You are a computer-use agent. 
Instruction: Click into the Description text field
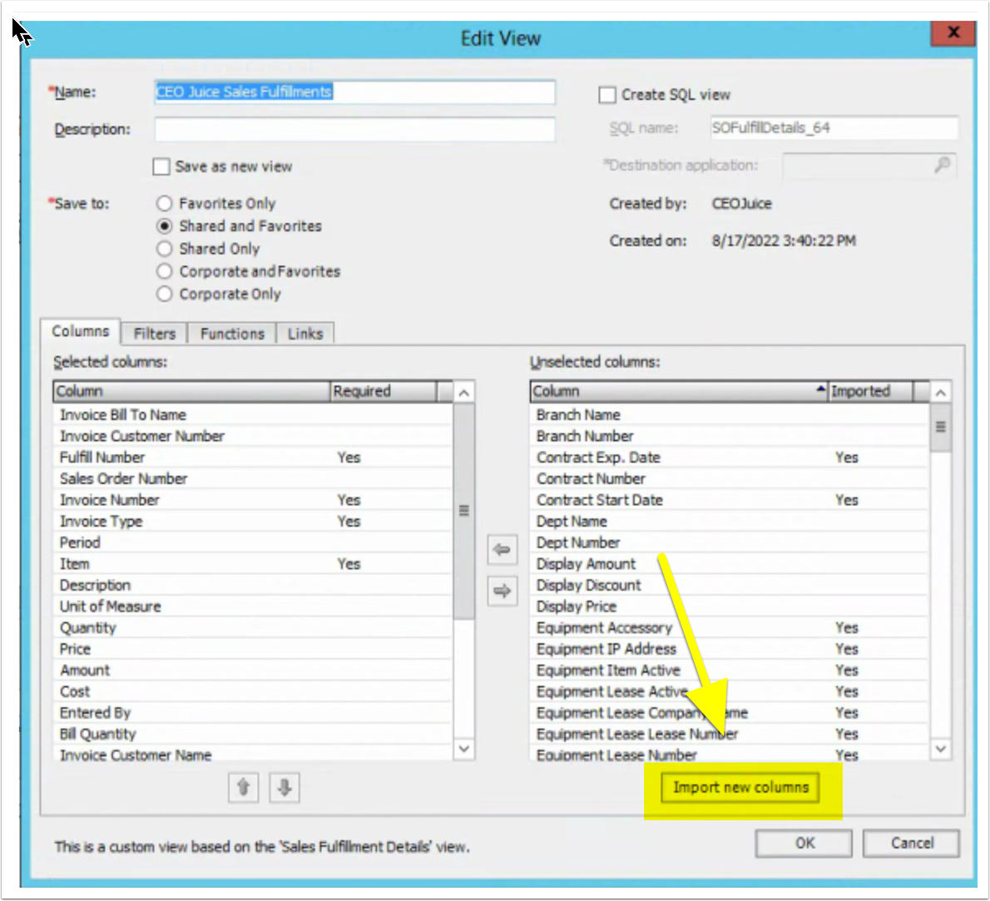point(354,130)
